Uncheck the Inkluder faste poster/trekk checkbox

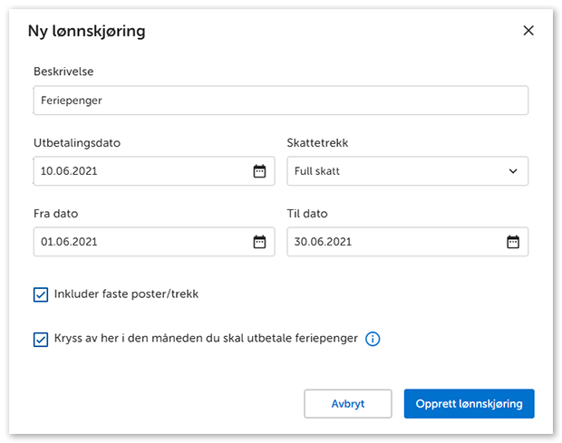(x=40, y=294)
